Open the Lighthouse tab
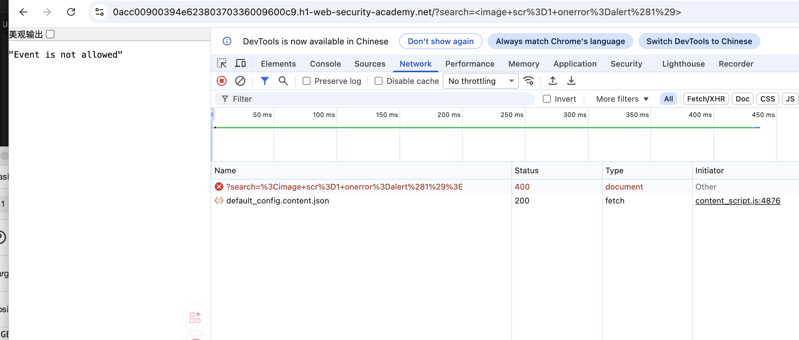The image size is (799, 340). 683,64
